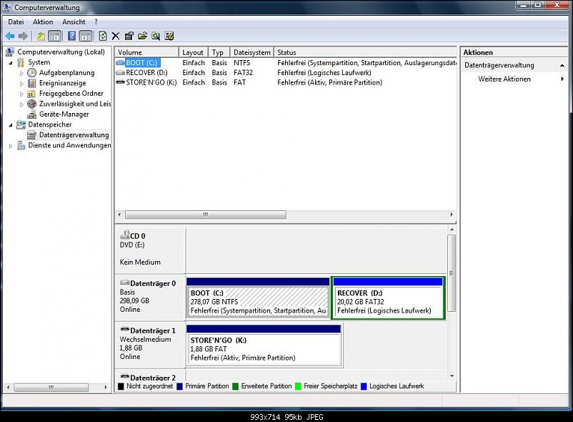This screenshot has width=573, height=422.
Task: Sort by Volume column header
Action: click(x=147, y=52)
